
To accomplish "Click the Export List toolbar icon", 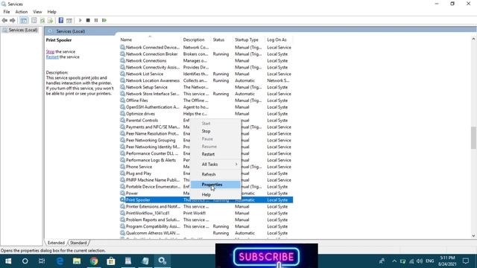I will 50,20.
